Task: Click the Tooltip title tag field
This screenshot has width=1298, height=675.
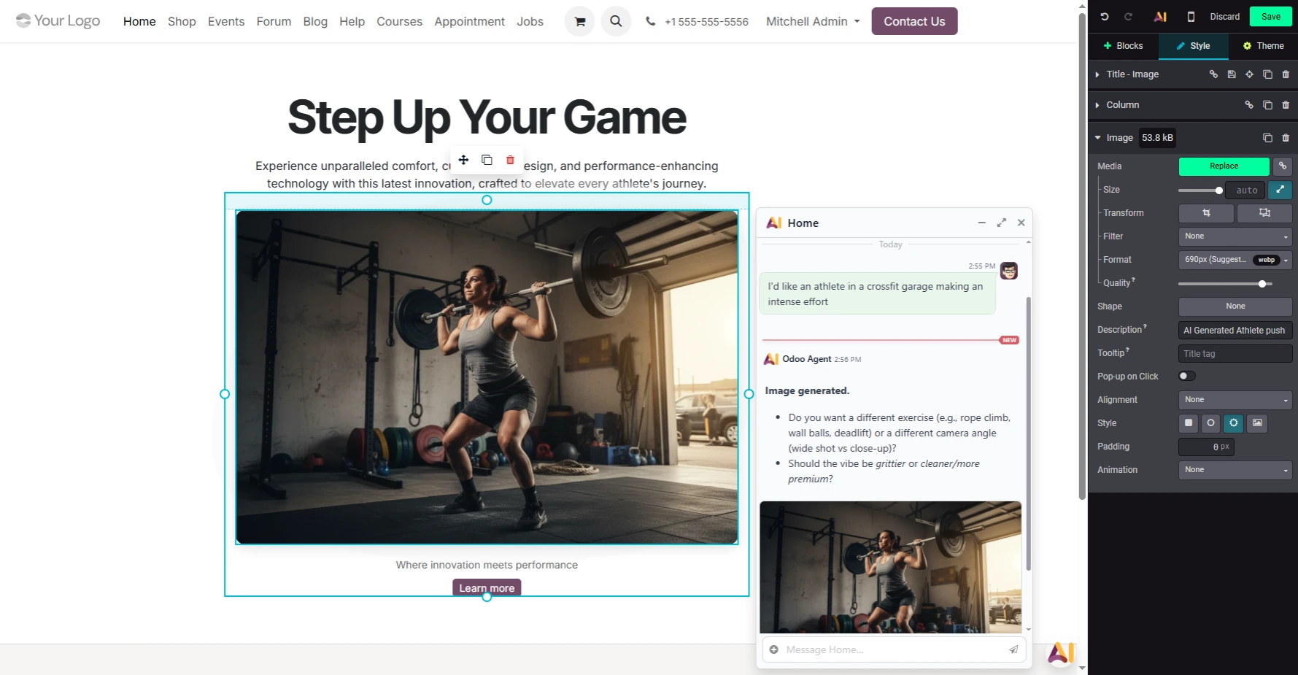Action: pos(1235,353)
